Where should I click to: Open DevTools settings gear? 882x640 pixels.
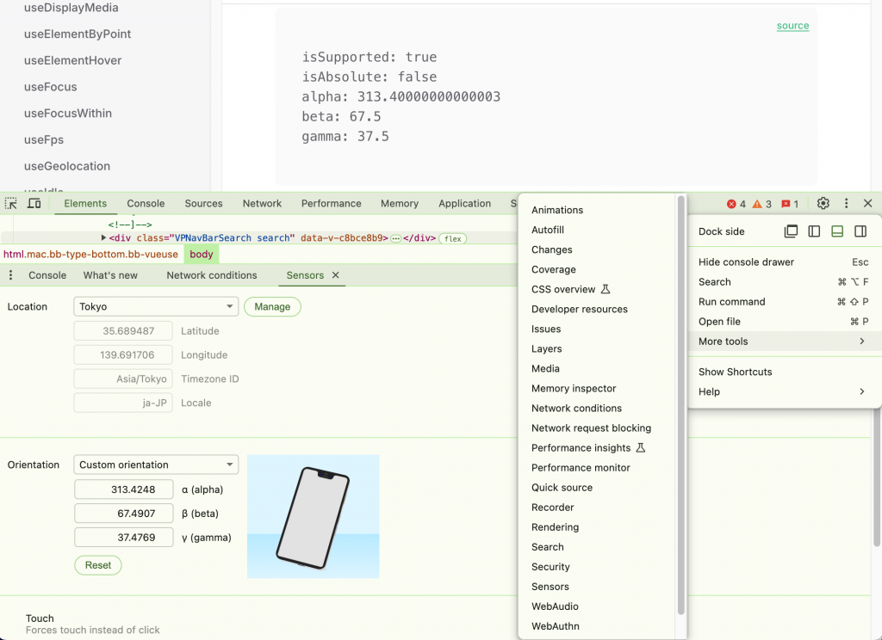(823, 203)
